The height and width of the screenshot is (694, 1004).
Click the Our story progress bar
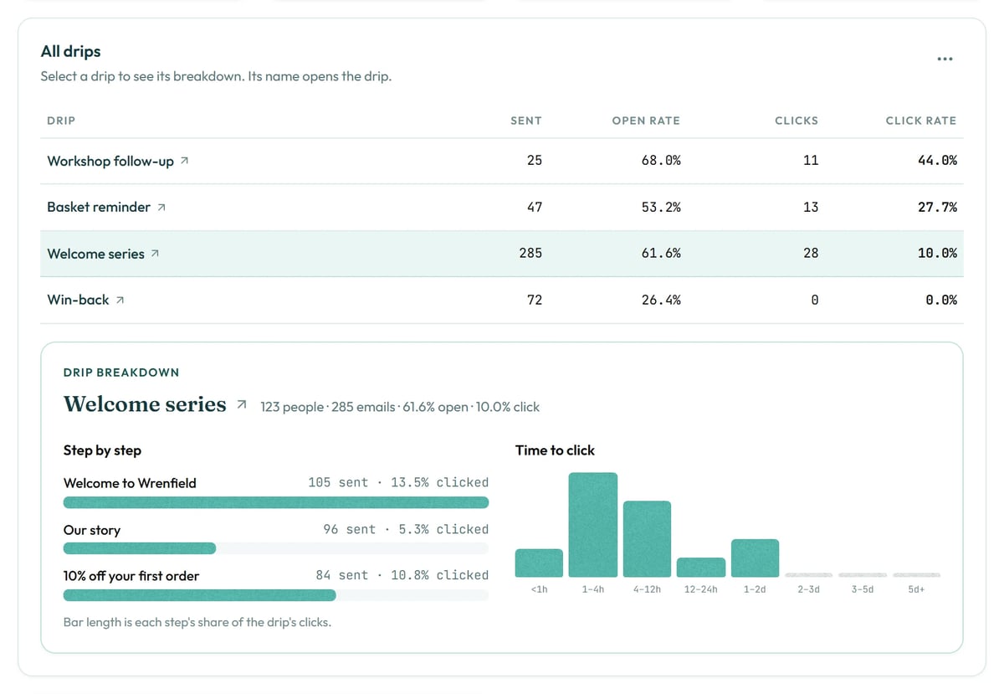(x=276, y=548)
